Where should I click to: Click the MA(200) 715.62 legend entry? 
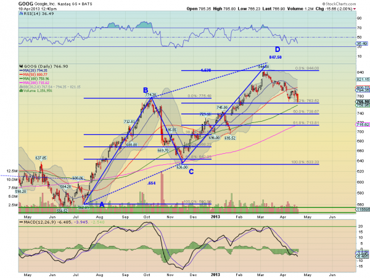(36, 83)
